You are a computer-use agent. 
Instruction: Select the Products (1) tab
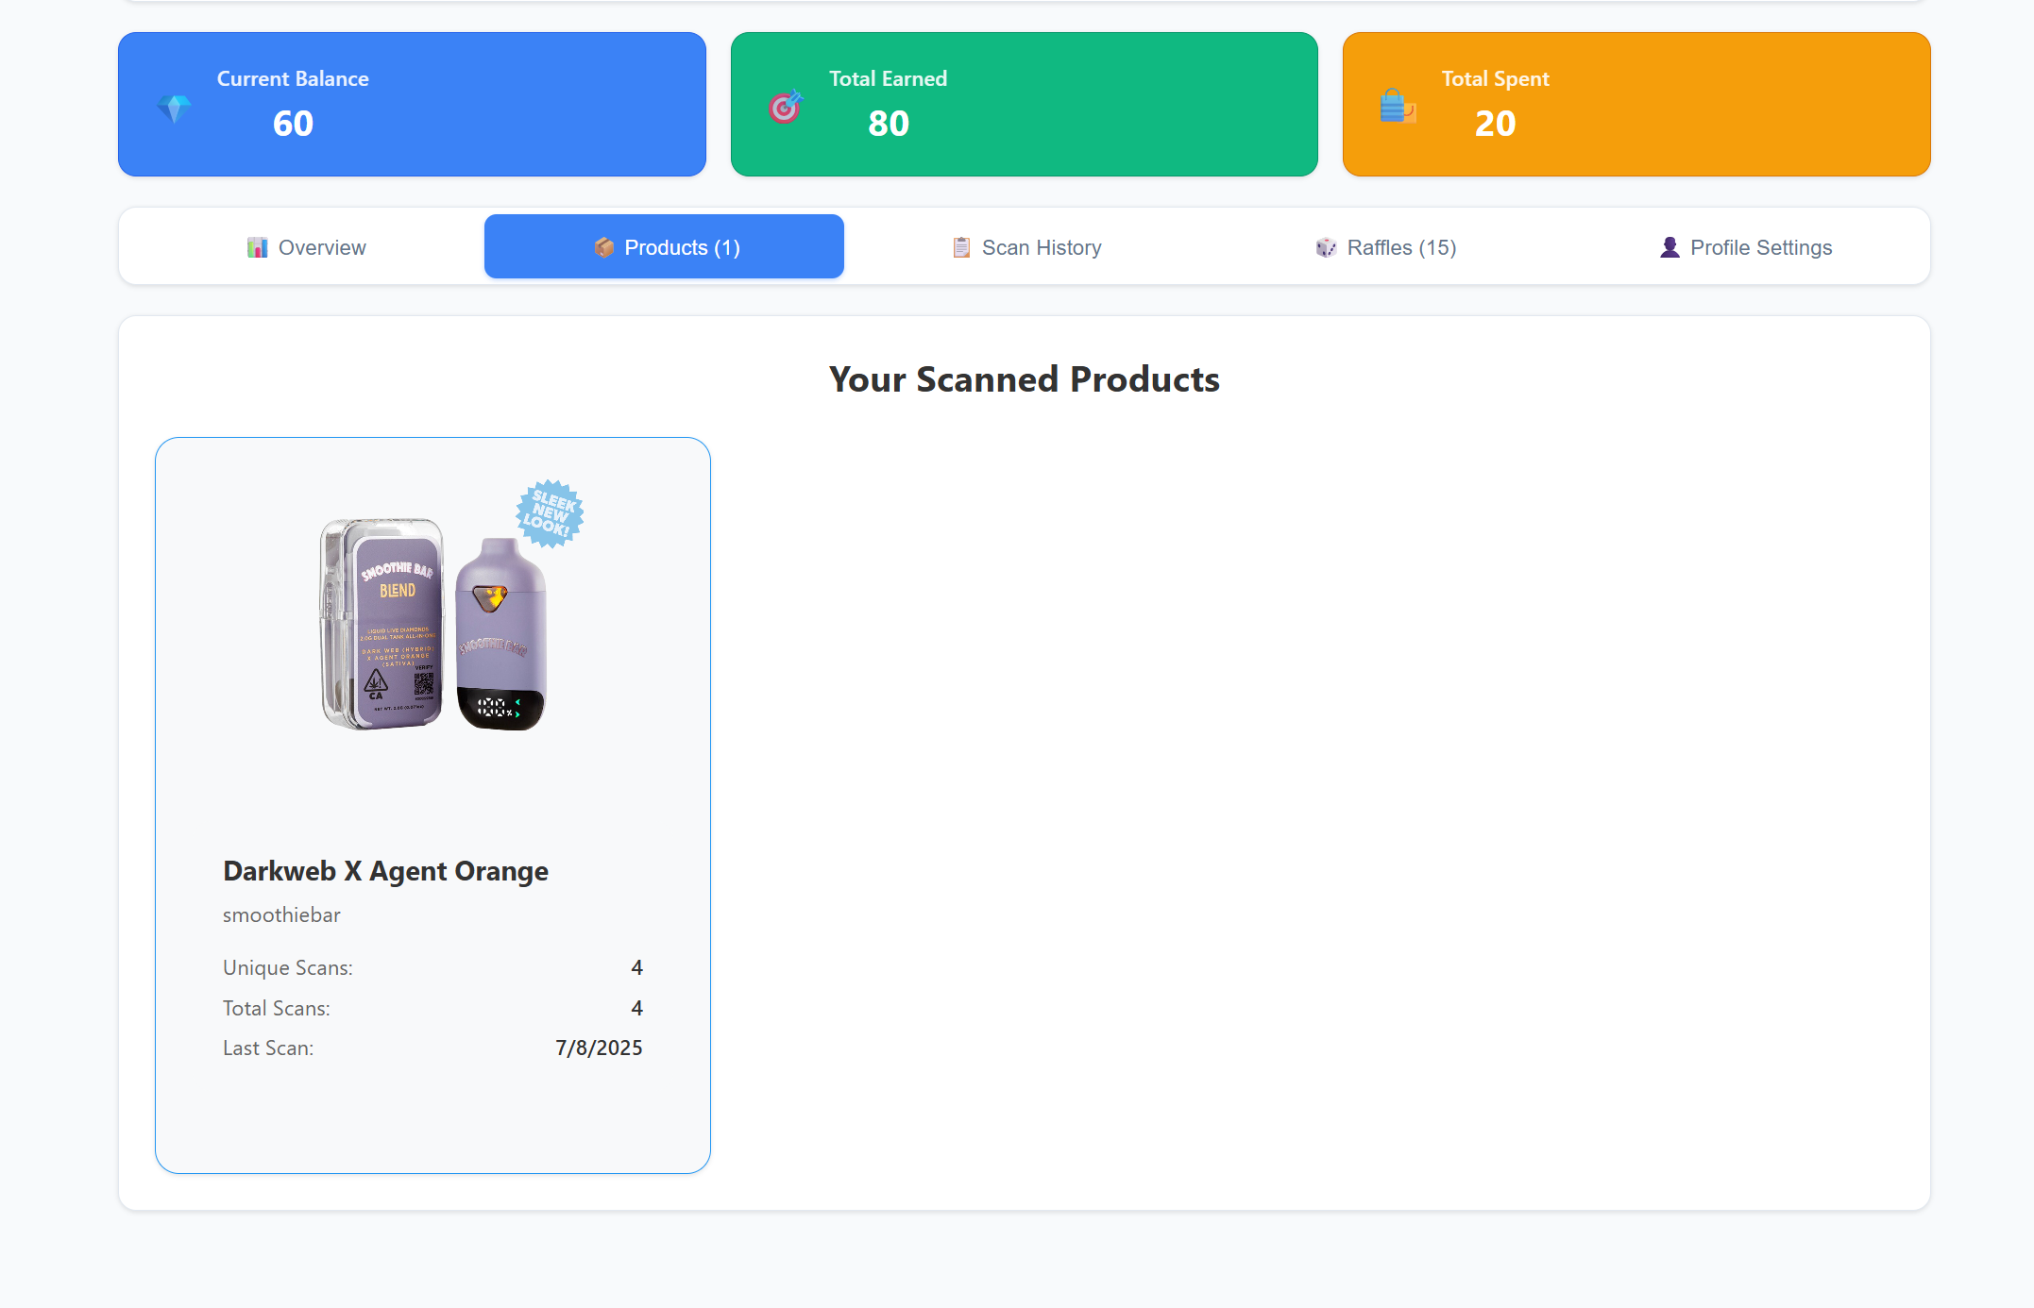pos(664,246)
